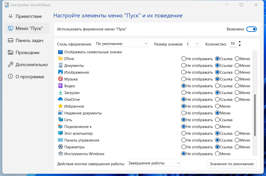Click the Загрузки download arrow icon
The height and width of the screenshot is (176, 266).
point(60,93)
